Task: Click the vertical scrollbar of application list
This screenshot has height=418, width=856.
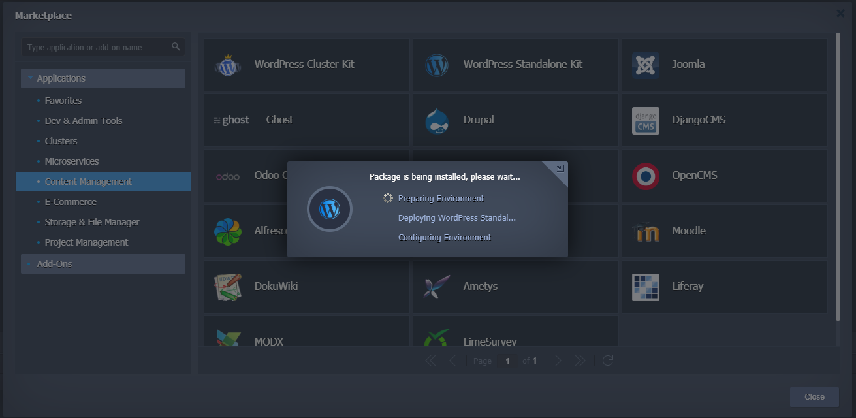Action: (838, 176)
